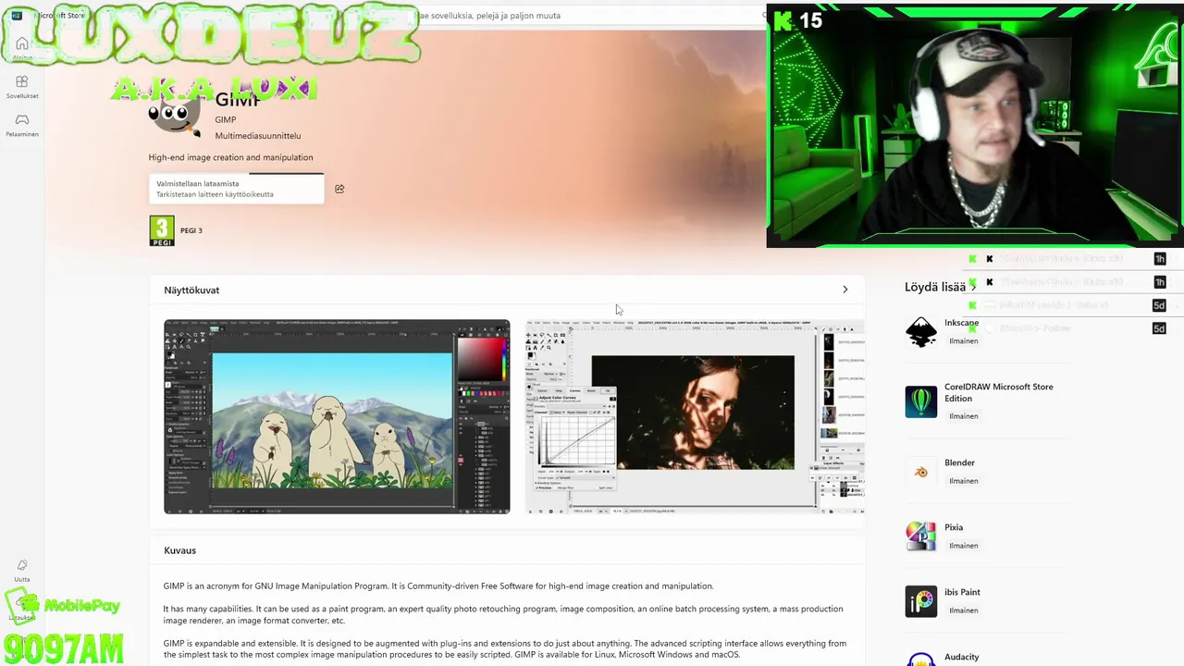Open the Inkscape app title
The height and width of the screenshot is (666, 1184).
click(x=961, y=323)
